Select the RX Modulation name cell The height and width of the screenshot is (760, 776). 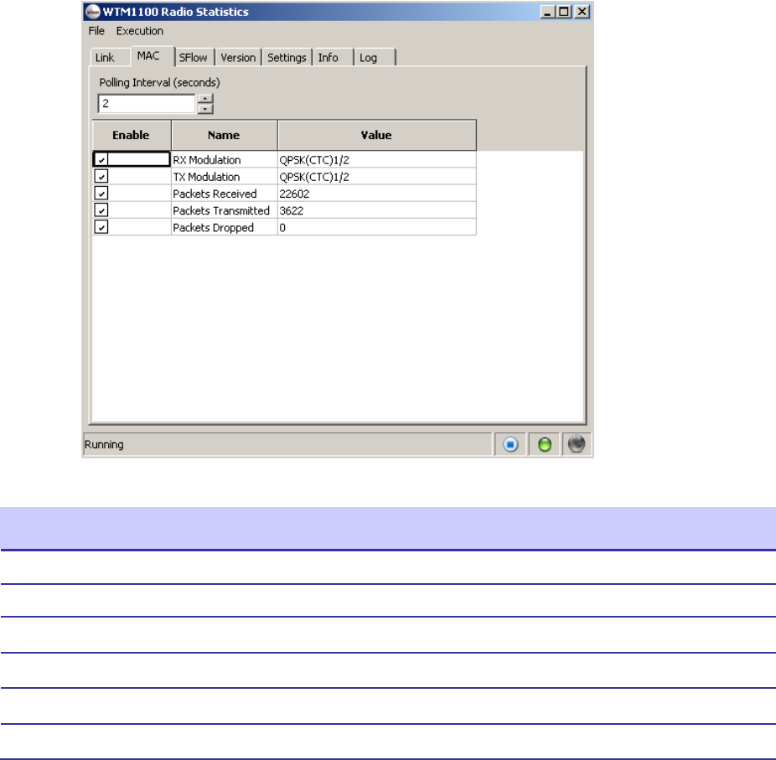click(225, 159)
